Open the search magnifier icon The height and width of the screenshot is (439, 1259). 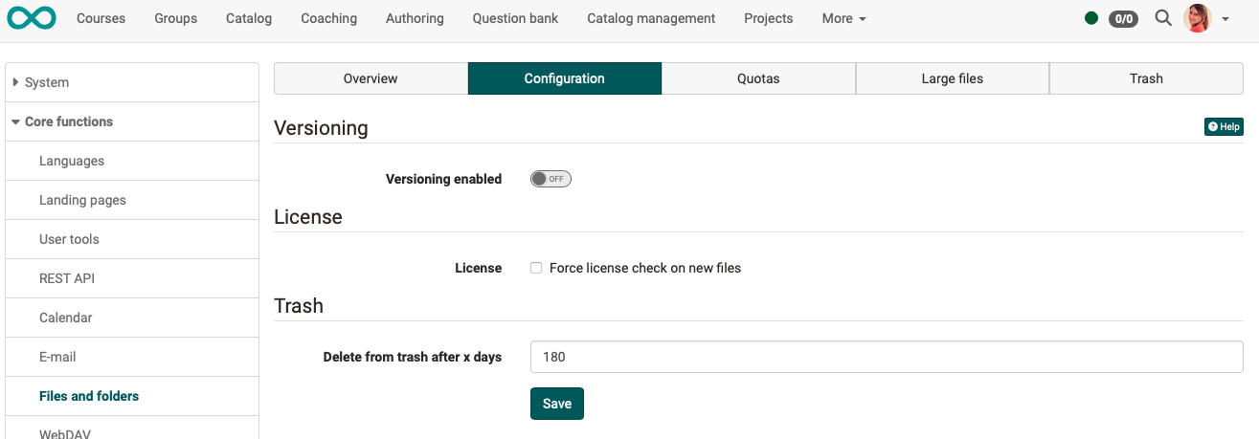click(1163, 18)
